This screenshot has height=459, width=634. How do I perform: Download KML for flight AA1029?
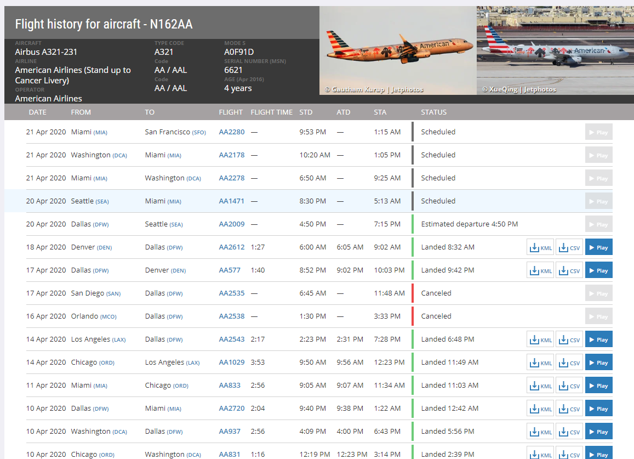tap(541, 362)
